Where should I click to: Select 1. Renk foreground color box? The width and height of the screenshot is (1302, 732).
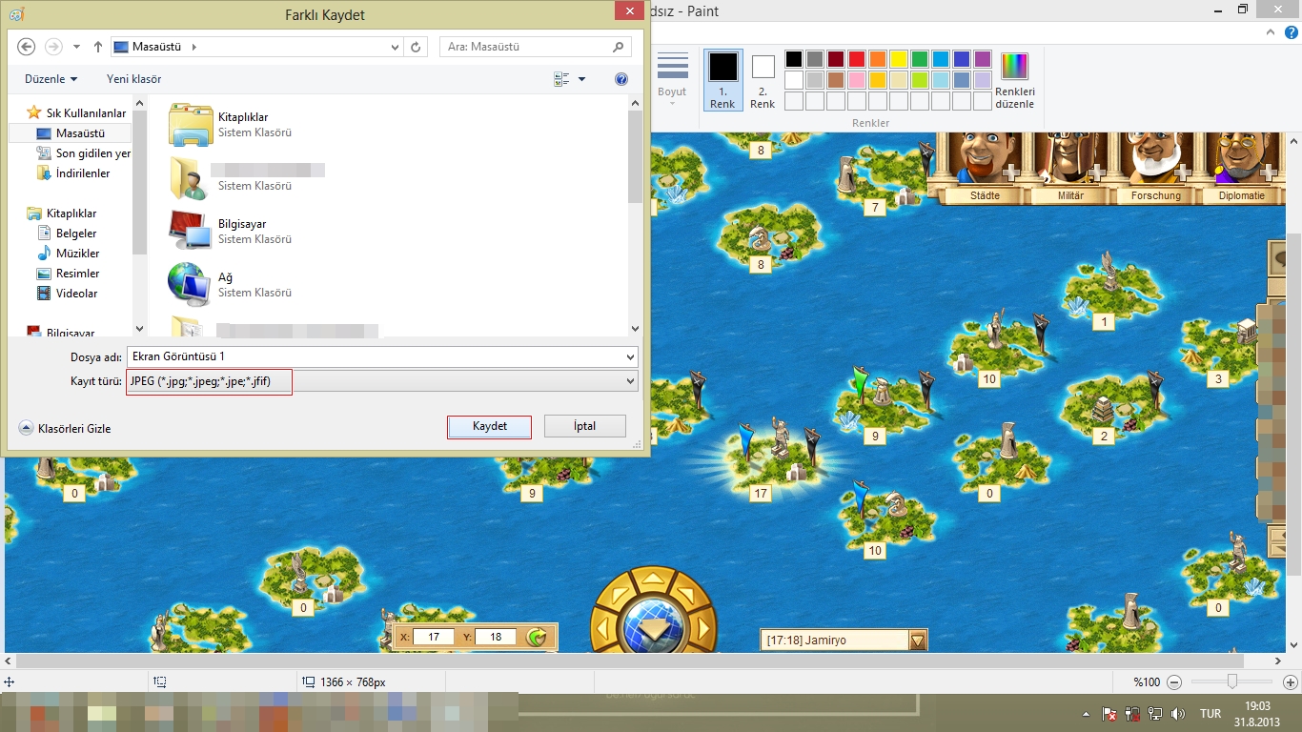pos(722,80)
